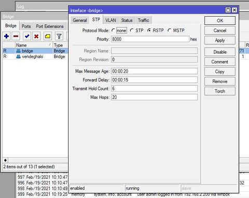Open the Traffic tab
249x198 pixels.
click(x=143, y=20)
